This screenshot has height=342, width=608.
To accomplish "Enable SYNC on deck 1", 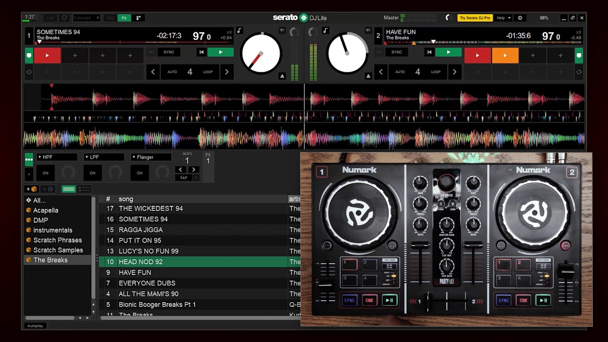I will point(169,52).
